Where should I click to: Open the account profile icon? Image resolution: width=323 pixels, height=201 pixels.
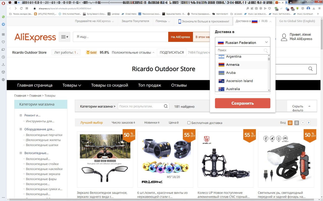coord(284,37)
